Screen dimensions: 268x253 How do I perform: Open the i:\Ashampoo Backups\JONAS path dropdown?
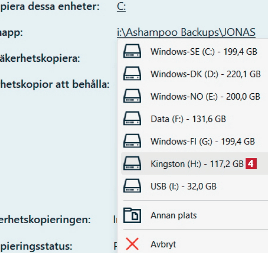(186, 33)
